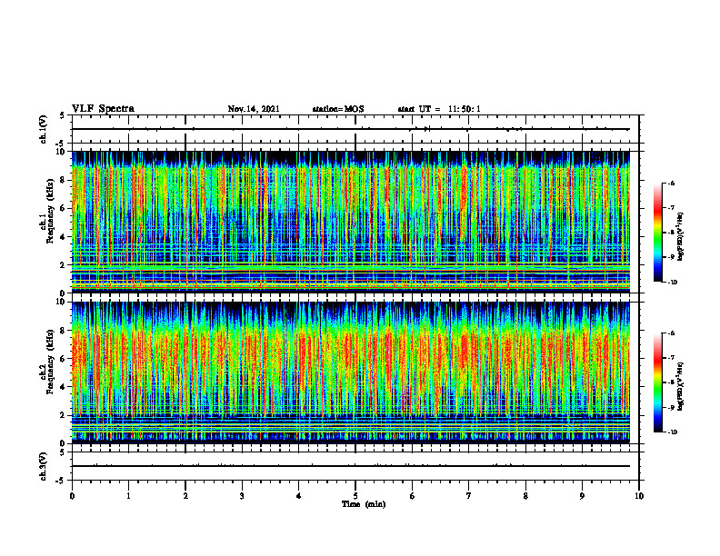The height and width of the screenshot is (556, 720).
Task: Click the "1" tick on the time axis
Action: tap(129, 496)
